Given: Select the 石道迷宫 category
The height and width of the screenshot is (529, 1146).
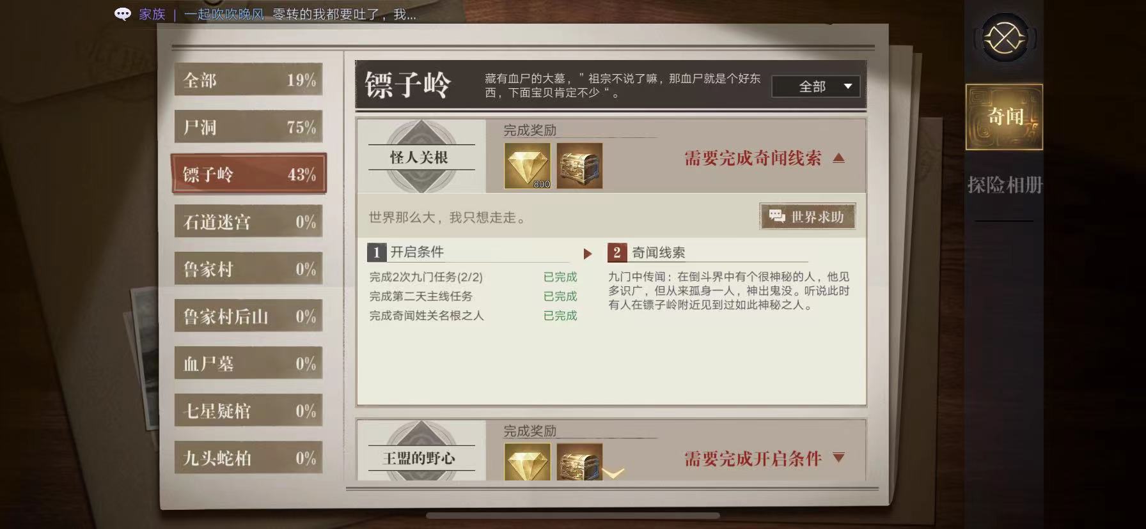Looking at the screenshot, I should pyautogui.click(x=249, y=221).
